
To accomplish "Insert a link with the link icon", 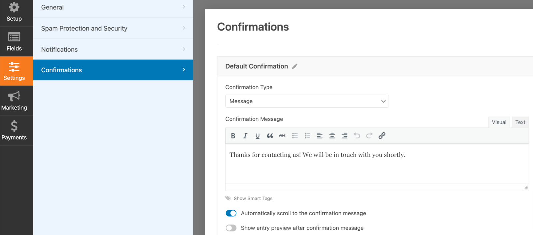I will click(382, 136).
